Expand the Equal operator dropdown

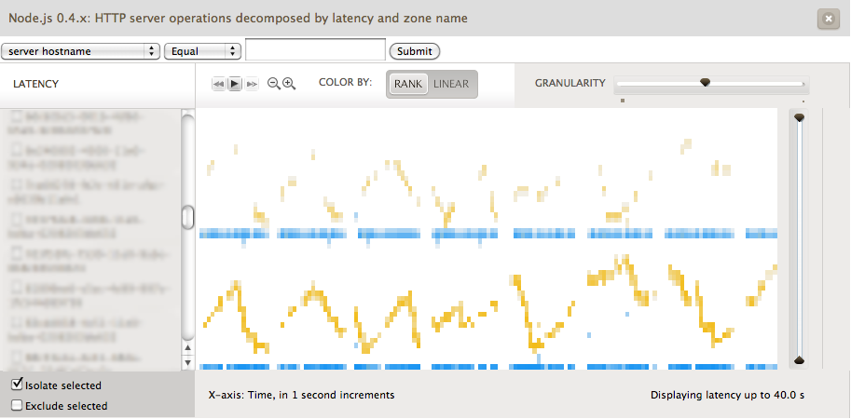click(x=202, y=51)
